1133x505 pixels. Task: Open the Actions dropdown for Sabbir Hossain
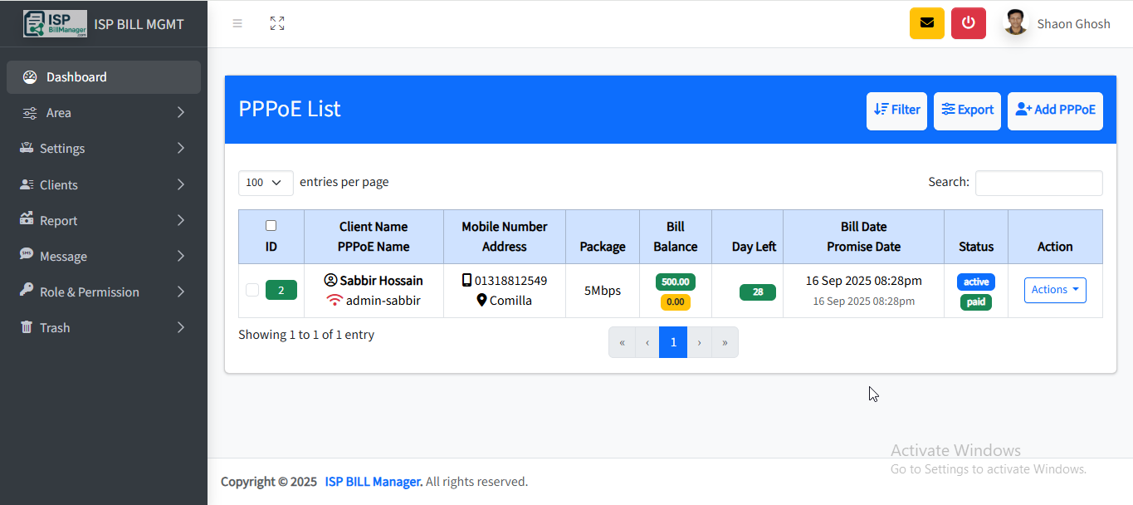coord(1054,290)
